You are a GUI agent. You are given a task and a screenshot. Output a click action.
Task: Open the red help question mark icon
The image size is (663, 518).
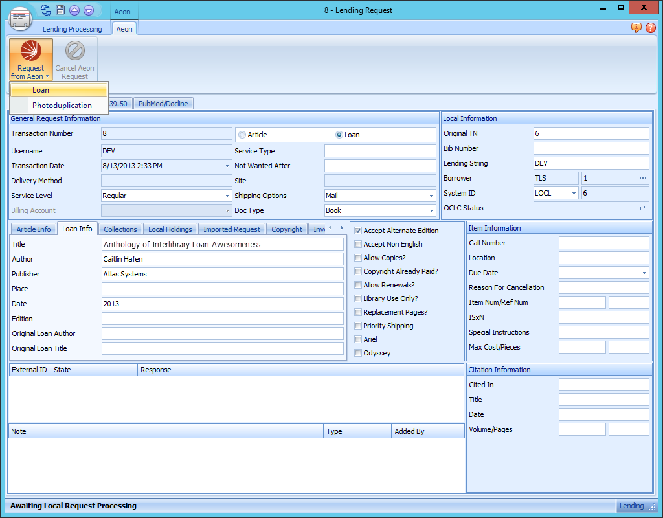pos(650,28)
